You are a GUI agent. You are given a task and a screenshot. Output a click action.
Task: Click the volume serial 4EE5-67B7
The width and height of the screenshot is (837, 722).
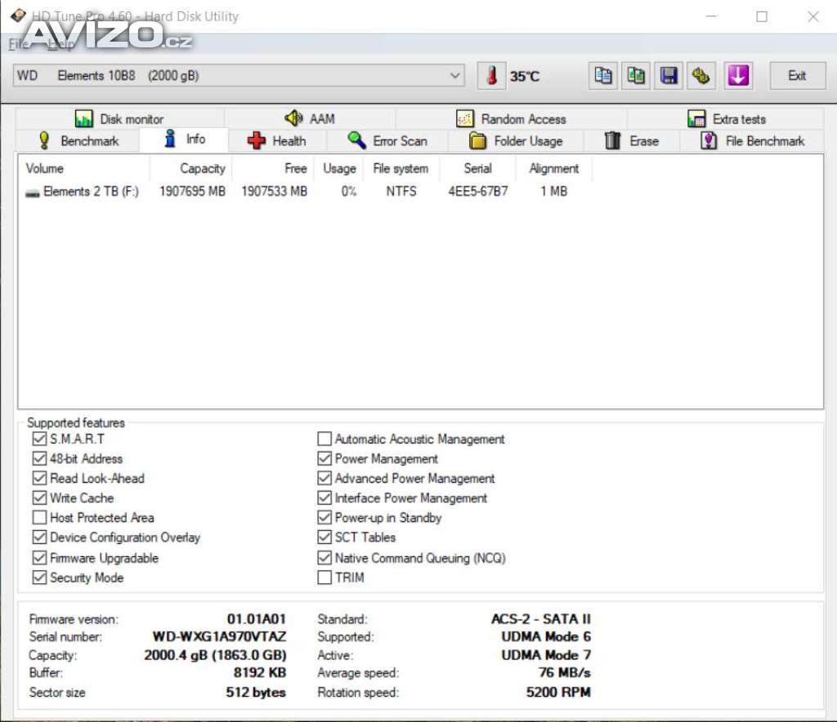coord(477,191)
